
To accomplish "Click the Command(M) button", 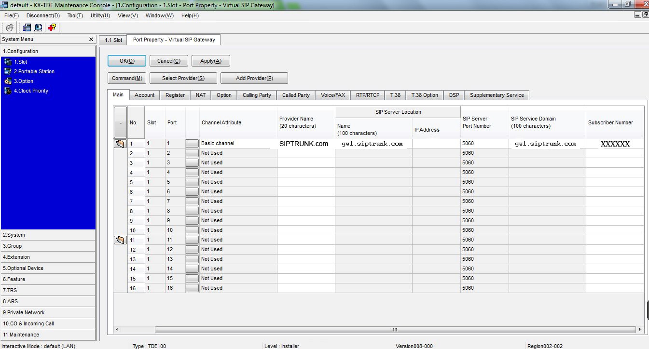I will [x=127, y=78].
